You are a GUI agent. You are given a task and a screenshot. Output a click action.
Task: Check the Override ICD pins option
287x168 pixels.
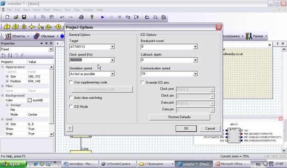click(x=142, y=82)
